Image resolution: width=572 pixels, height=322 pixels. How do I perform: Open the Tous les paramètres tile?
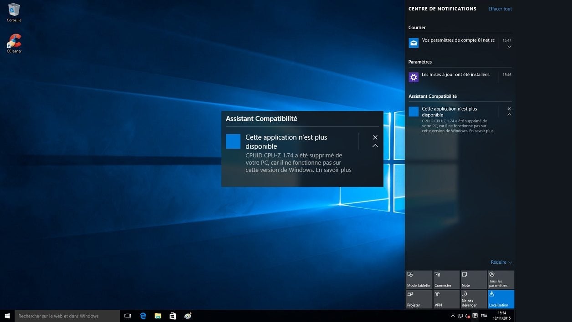501,280
